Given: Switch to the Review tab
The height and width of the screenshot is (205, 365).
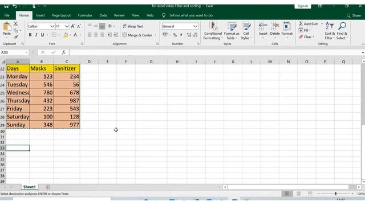Looking at the screenshot, I should (119, 15).
